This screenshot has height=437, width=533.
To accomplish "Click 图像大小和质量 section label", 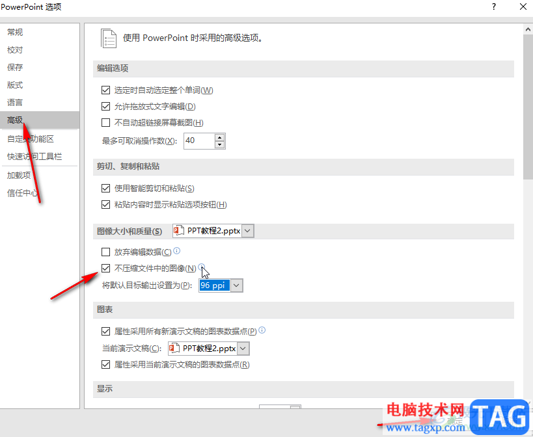I will coord(129,232).
